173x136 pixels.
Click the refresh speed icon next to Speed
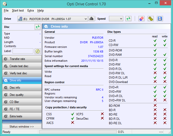(128, 19)
